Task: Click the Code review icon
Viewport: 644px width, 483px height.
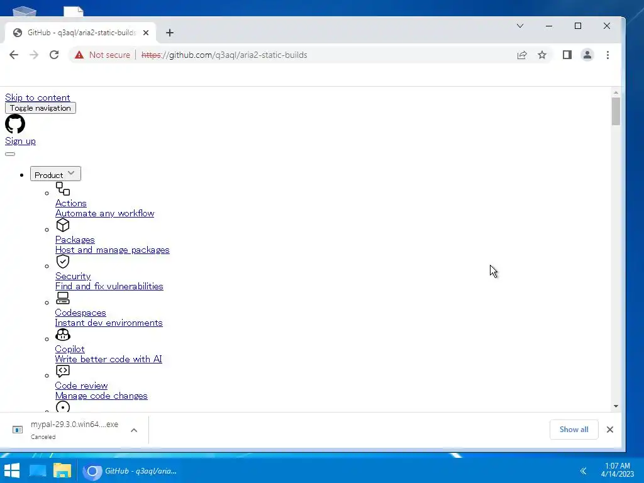Action: tap(63, 371)
